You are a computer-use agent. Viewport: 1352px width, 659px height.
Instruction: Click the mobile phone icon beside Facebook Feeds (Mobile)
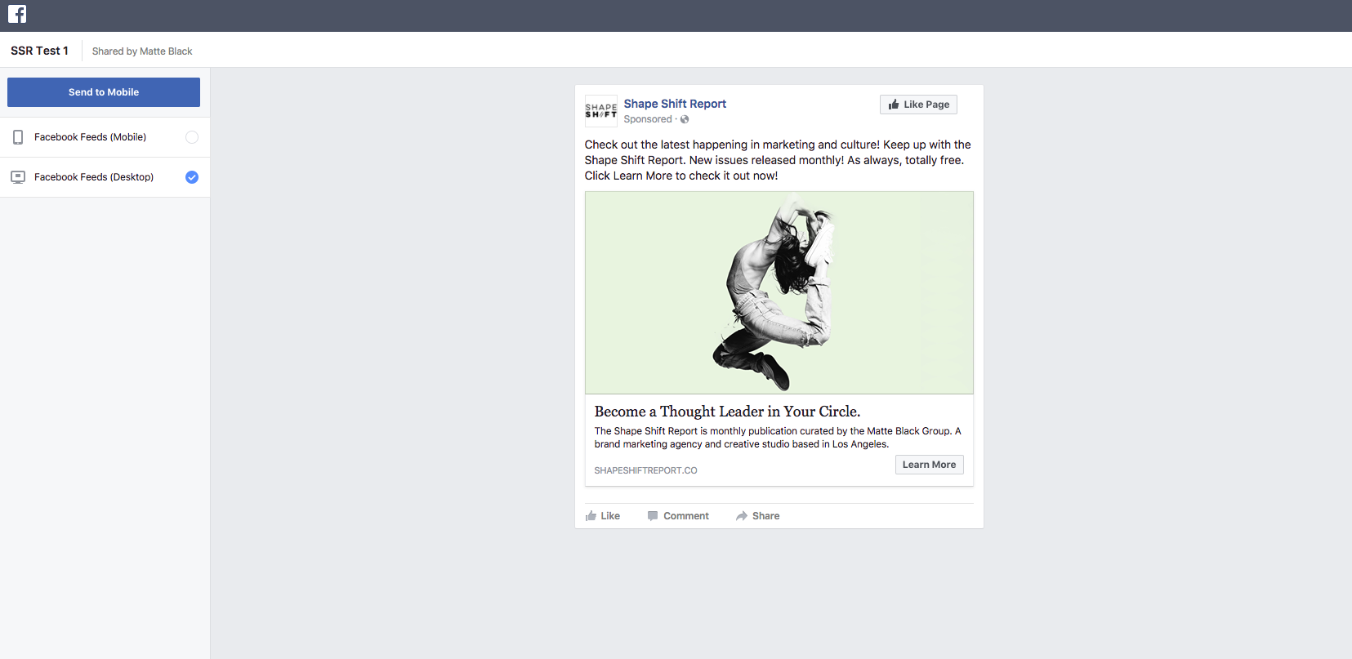18,137
